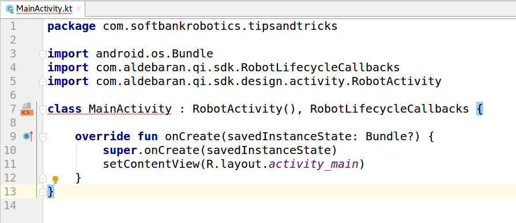Collapse the MainActivity class fold on line 7
516x223 pixels.
coord(43,110)
